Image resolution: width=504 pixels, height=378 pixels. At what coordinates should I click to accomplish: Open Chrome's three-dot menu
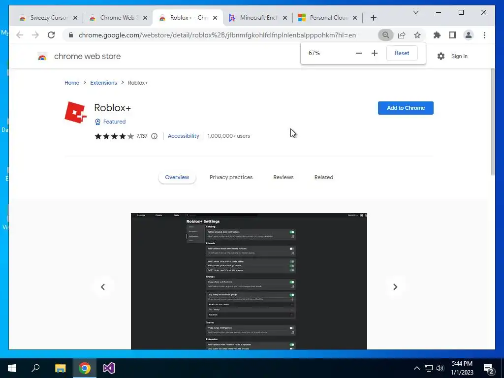coord(484,35)
